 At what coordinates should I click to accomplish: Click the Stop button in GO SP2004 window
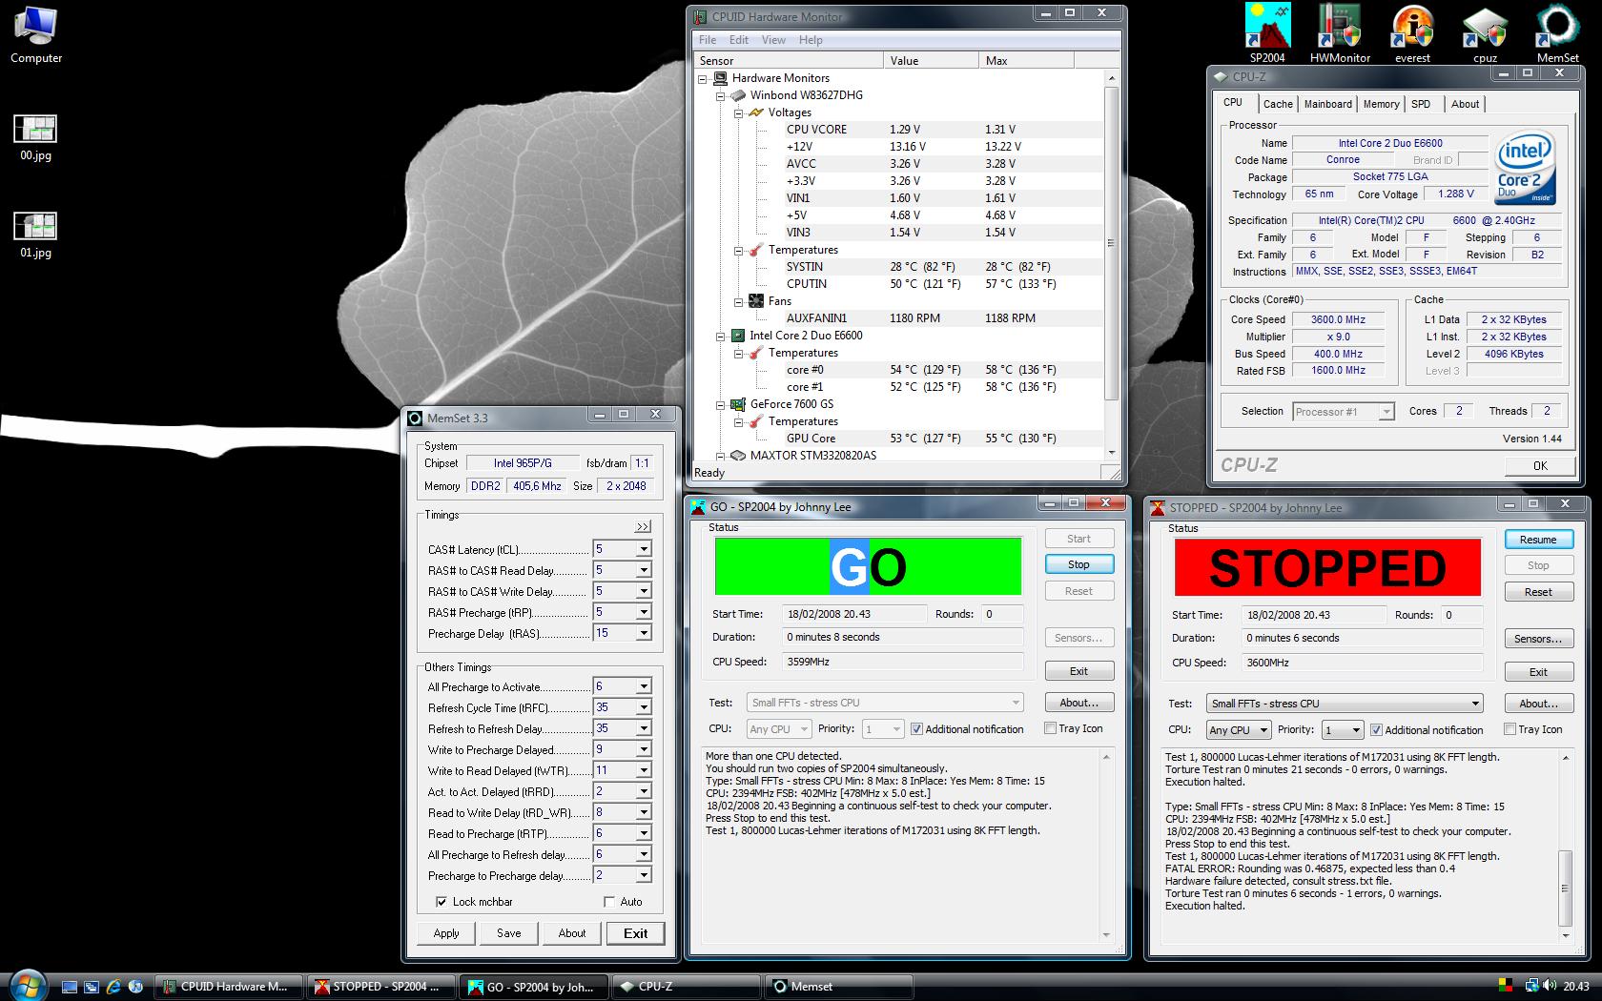pyautogui.click(x=1078, y=564)
